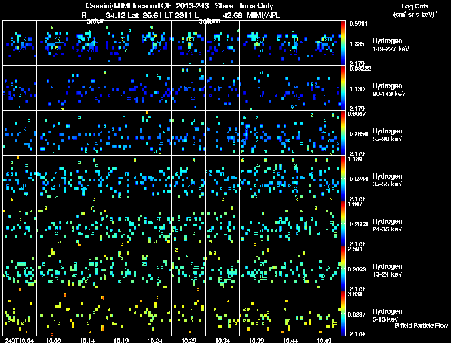Select the 90-149 keV image panel at 10:24
This screenshot has height=343, width=451.
154,88
